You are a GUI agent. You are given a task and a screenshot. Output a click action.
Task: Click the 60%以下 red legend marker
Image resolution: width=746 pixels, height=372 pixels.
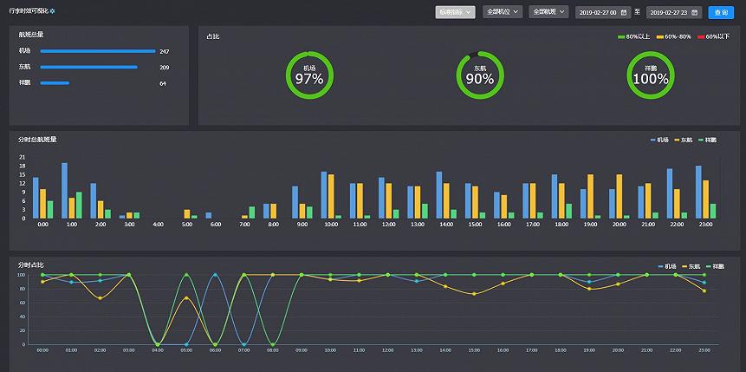coord(701,36)
